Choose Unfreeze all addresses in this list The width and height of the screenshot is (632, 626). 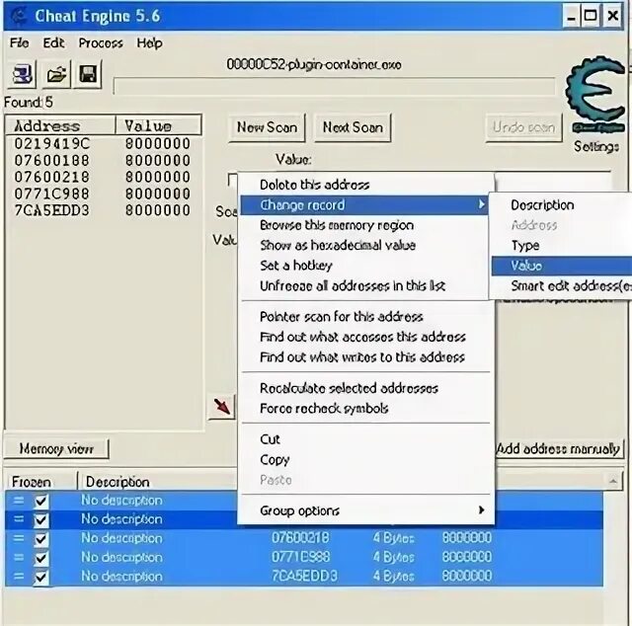(353, 285)
